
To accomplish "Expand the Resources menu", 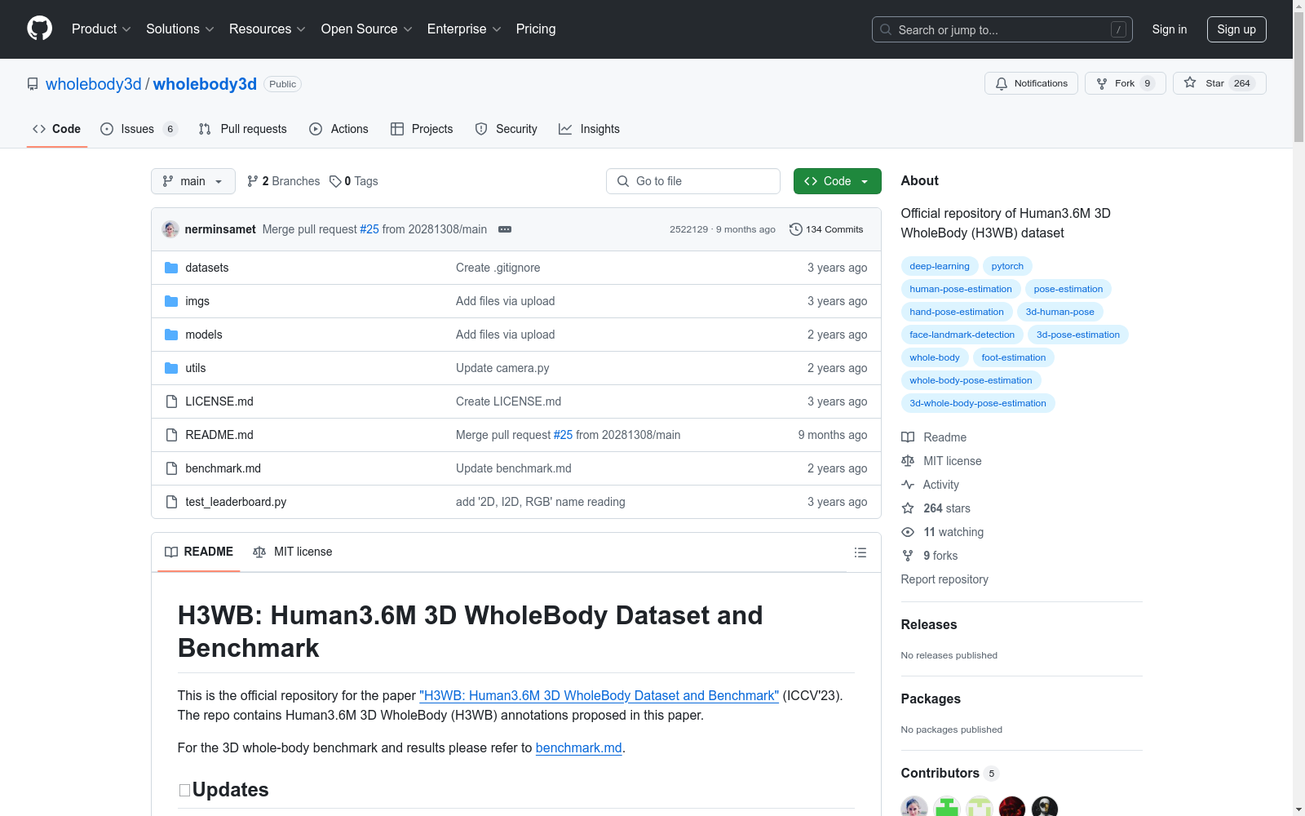I will [268, 29].
